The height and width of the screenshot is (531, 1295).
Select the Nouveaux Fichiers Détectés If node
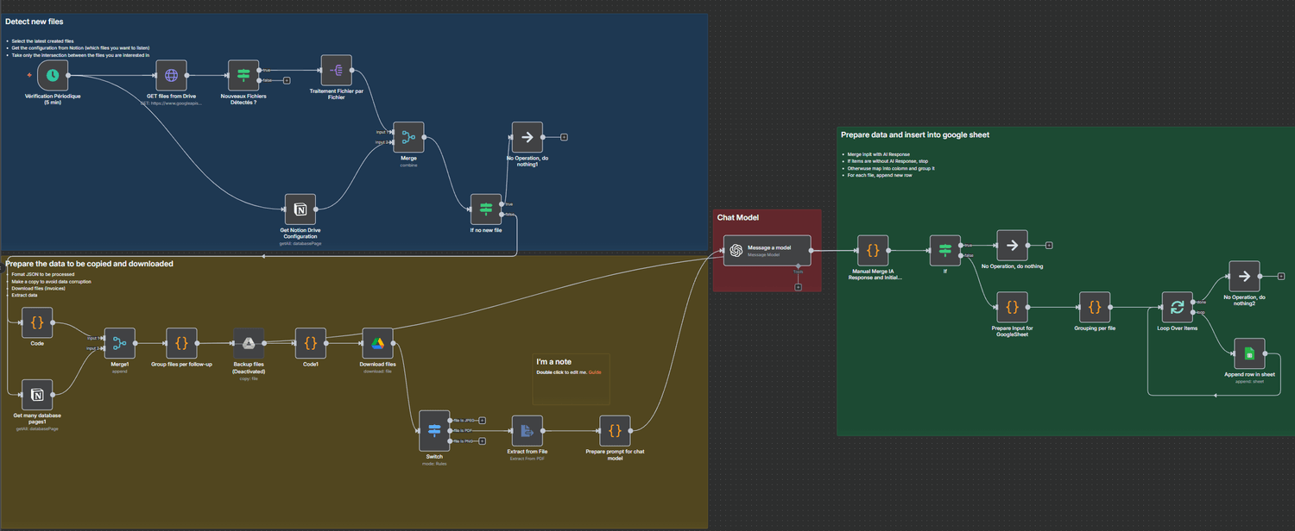click(x=243, y=76)
